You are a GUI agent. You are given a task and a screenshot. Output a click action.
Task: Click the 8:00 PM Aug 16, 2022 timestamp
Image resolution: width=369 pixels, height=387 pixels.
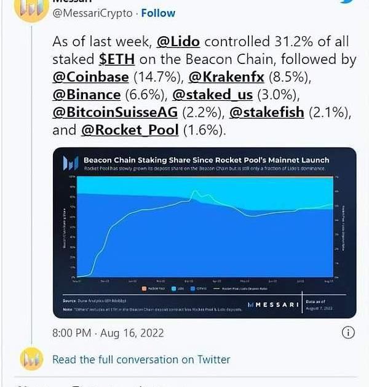109,333
